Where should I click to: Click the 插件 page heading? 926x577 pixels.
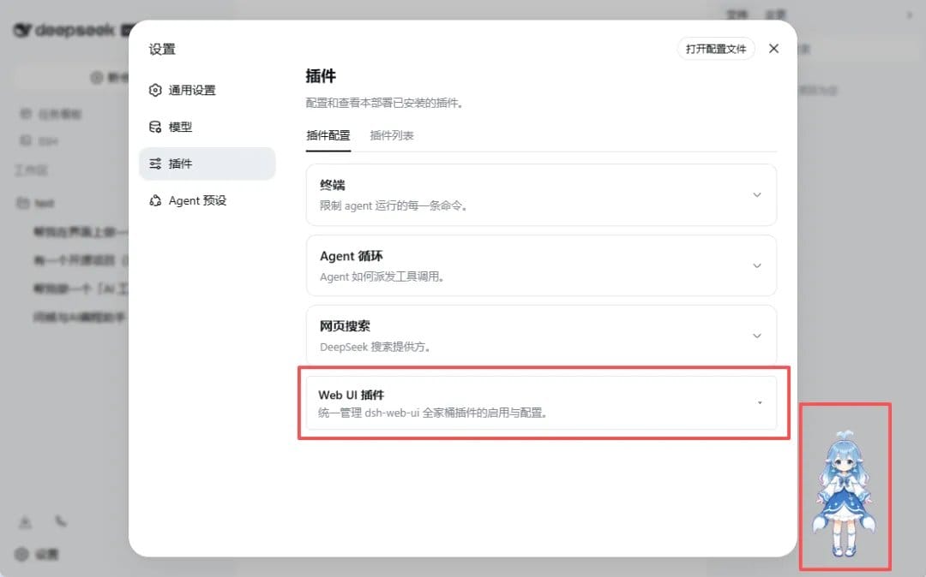(x=321, y=76)
